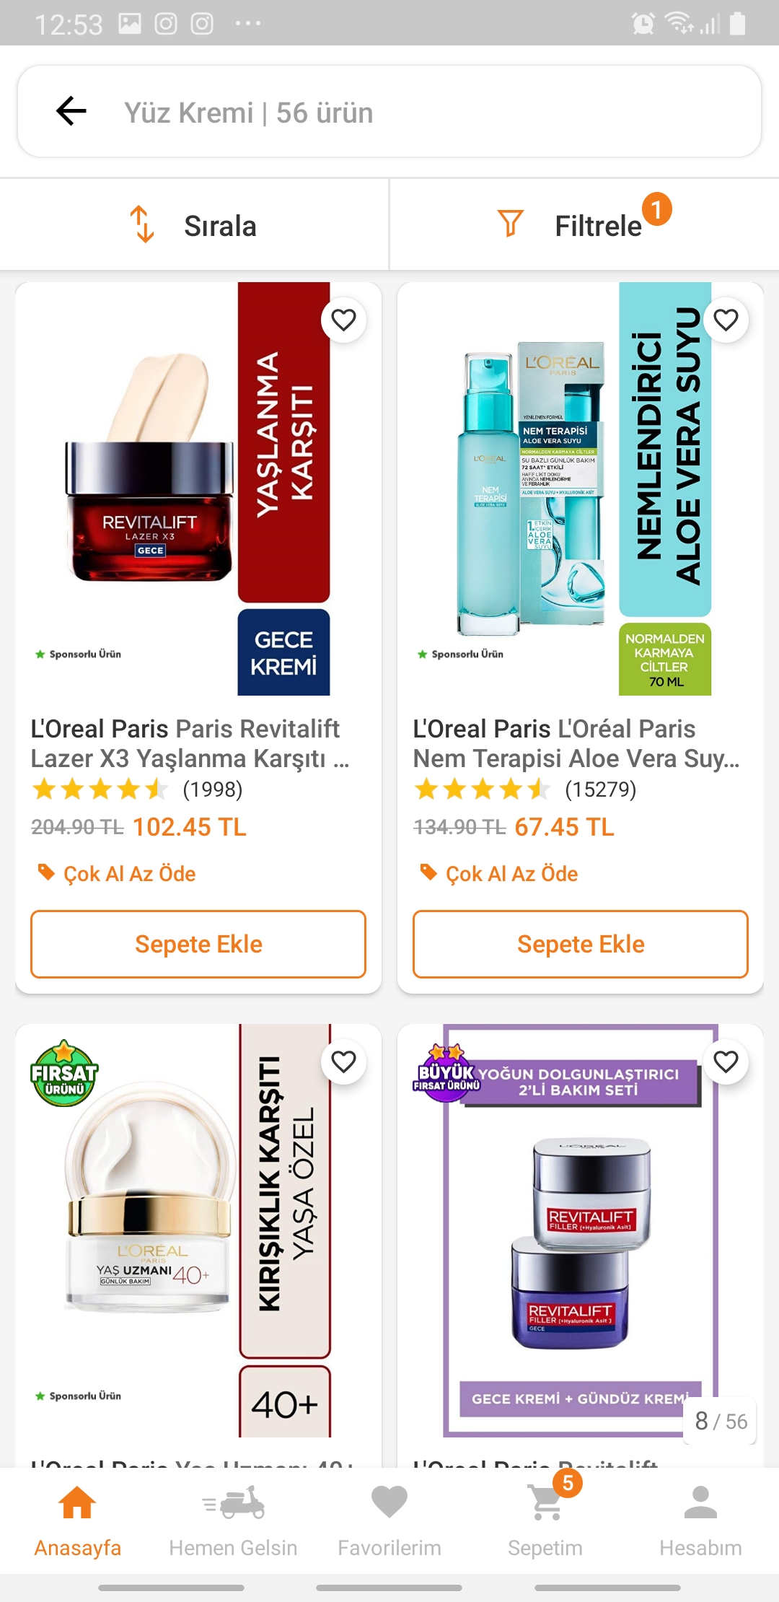Tap Çok Al Az Öde tag under Nem Terapisi
The width and height of the screenshot is (779, 1602).
[499, 873]
